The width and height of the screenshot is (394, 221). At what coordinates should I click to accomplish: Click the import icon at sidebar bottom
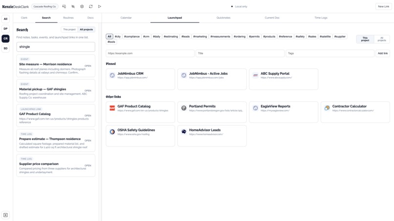5,215
